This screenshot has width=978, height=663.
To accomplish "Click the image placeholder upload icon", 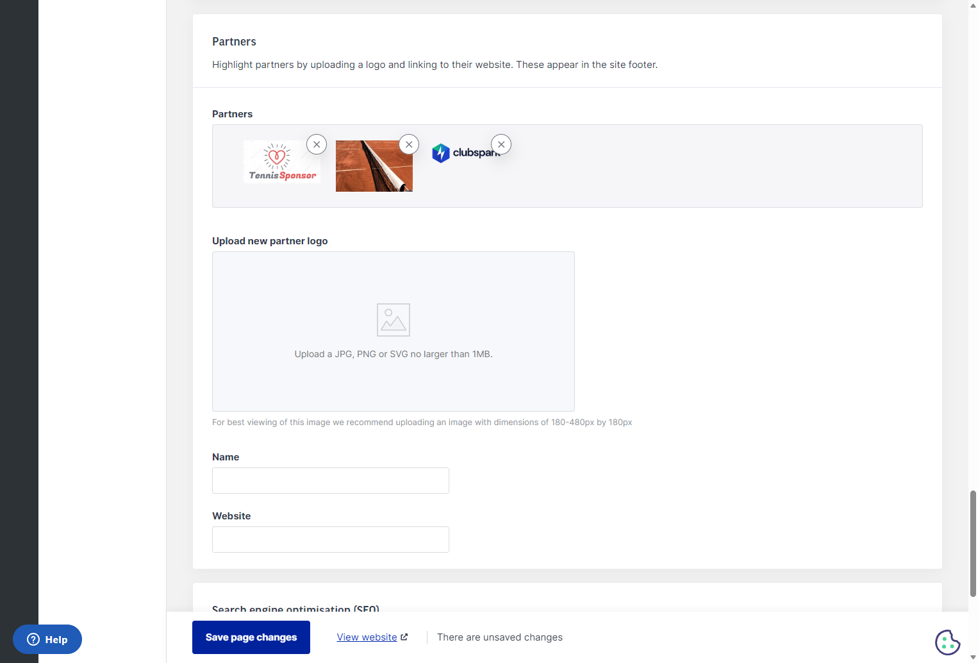I will [394, 320].
